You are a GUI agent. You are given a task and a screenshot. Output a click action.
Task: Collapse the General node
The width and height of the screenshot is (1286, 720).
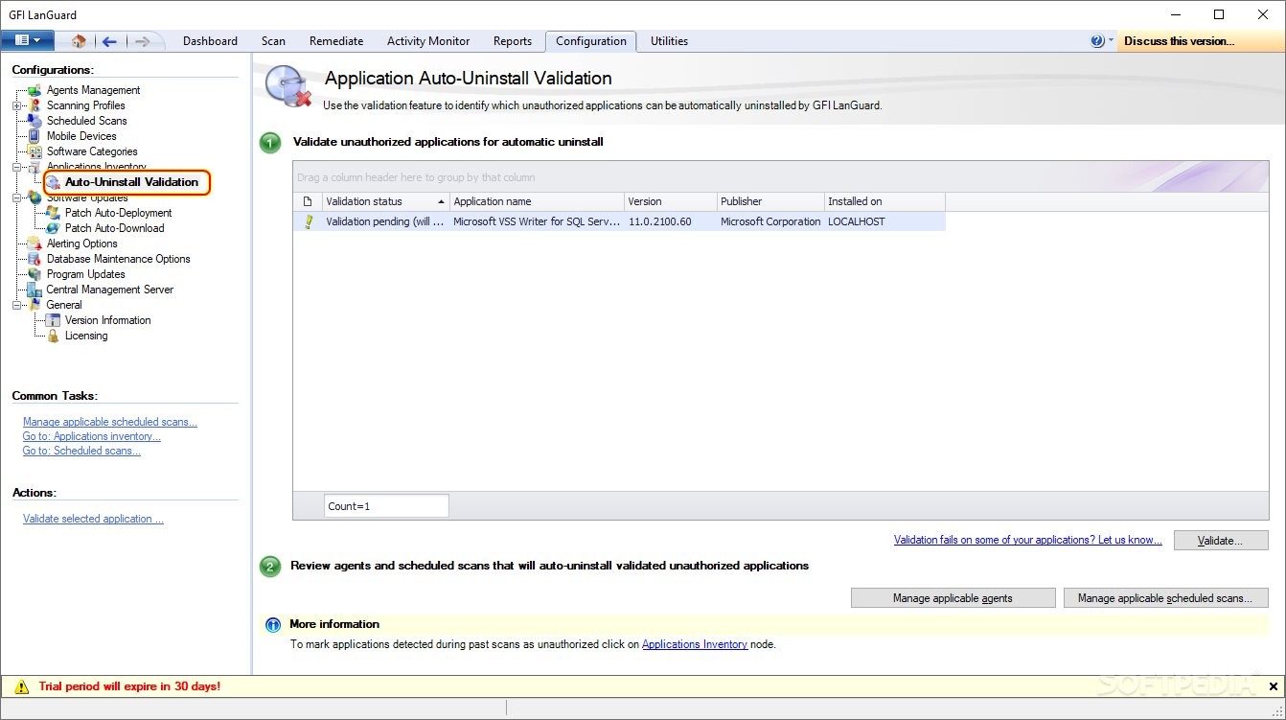pyautogui.click(x=16, y=305)
